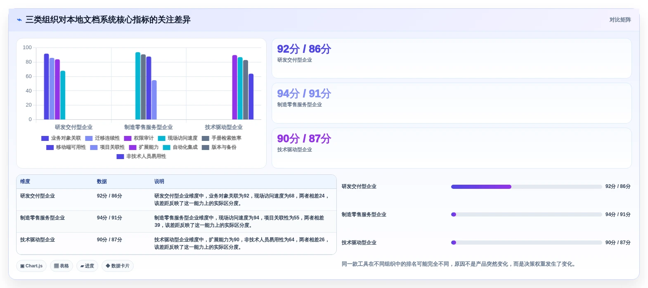Click the 90分 / 87分 table cell
648x288 pixels.
109,240
